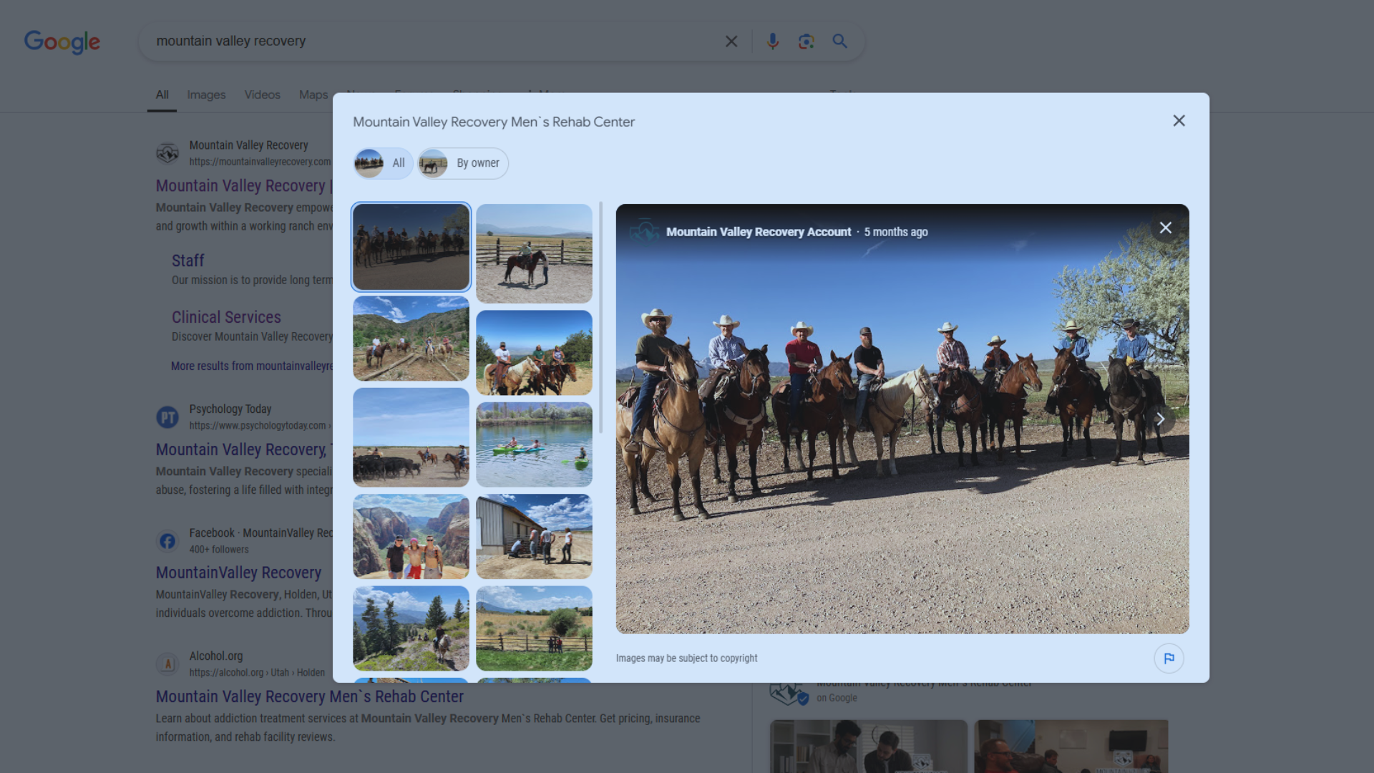Close the enlarged photo viewer overlay
This screenshot has height=773, width=1374.
point(1165,228)
